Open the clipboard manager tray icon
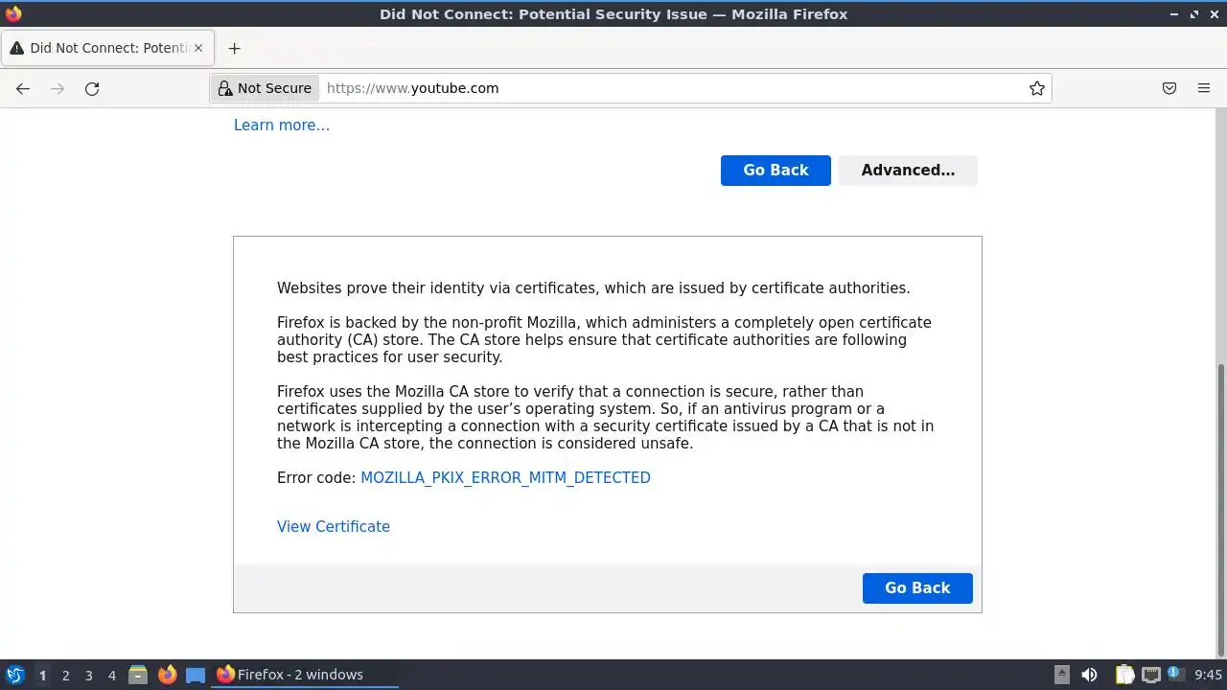 click(x=1125, y=675)
